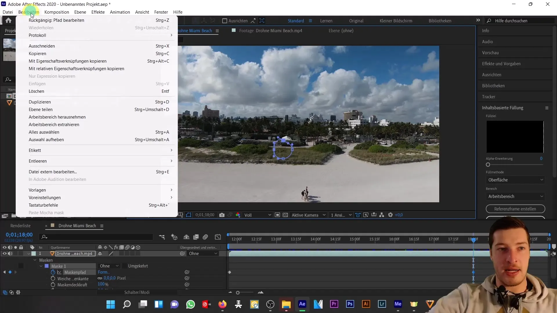Expand the Masken layer group
The height and width of the screenshot is (313, 557).
coord(35,260)
